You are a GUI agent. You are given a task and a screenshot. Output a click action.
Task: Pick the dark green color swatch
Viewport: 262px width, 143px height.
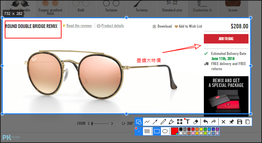point(205,129)
